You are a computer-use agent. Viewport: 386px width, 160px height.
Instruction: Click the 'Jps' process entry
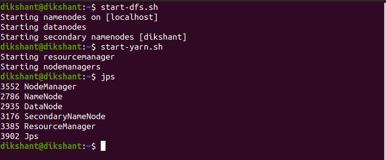click(x=31, y=136)
